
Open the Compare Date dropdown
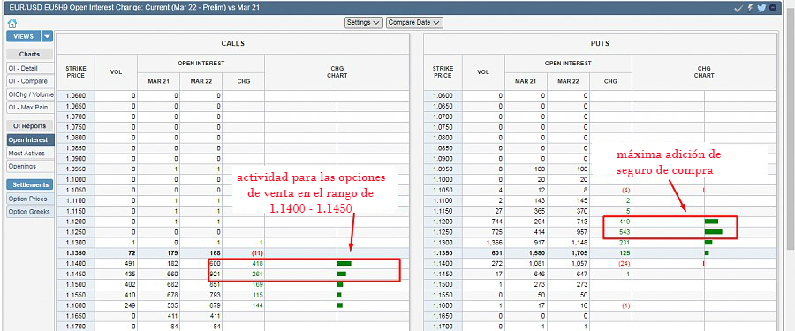tap(414, 23)
